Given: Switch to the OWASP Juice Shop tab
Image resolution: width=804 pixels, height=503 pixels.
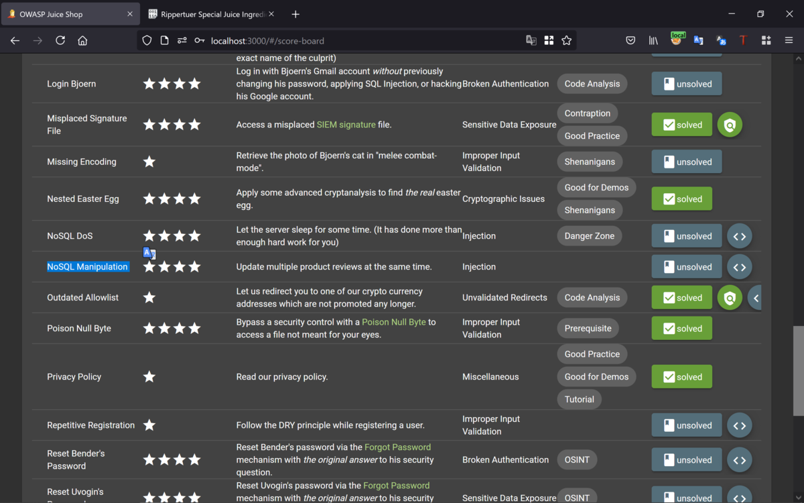Looking at the screenshot, I should tap(70, 14).
